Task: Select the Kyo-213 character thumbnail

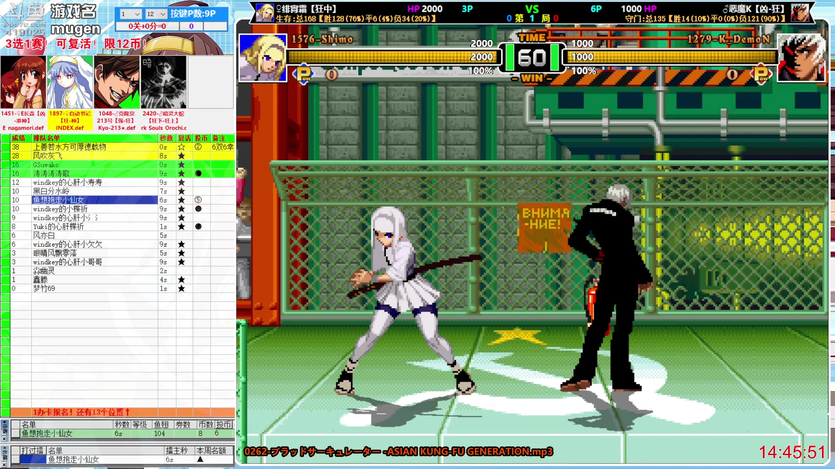Action: click(x=117, y=82)
